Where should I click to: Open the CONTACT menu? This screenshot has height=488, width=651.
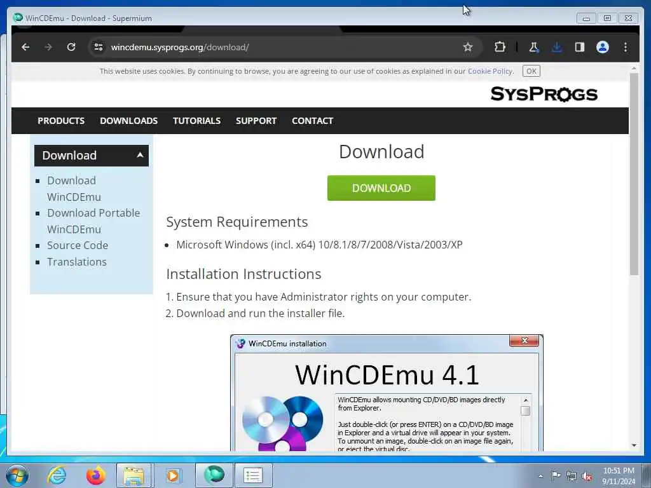[313, 121]
